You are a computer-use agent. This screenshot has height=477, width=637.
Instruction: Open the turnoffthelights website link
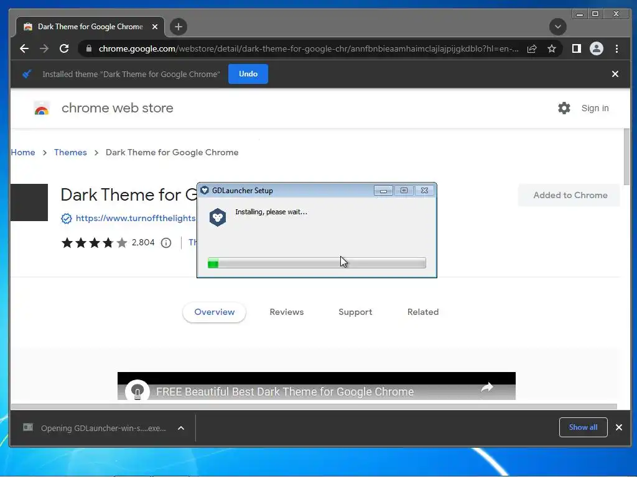pyautogui.click(x=136, y=218)
